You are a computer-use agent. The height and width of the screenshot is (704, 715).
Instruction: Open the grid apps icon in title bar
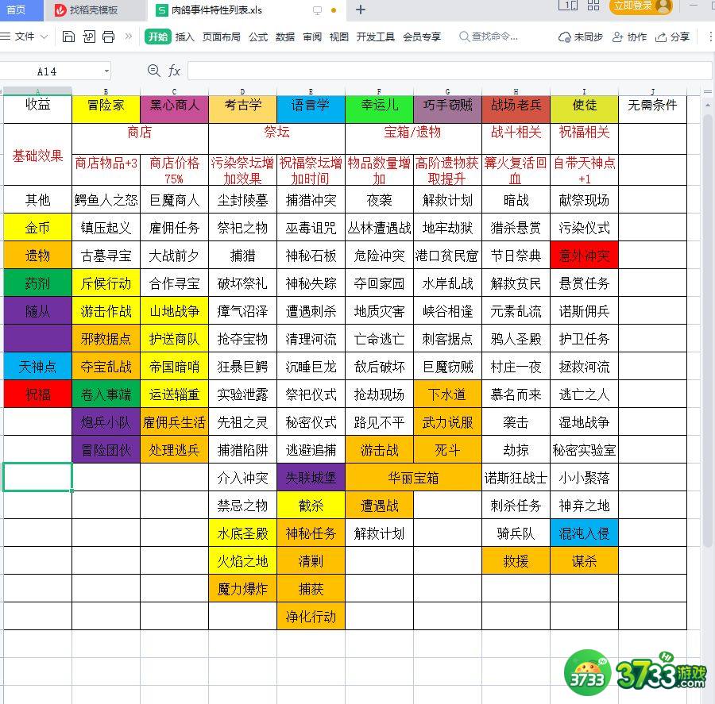[x=593, y=6]
